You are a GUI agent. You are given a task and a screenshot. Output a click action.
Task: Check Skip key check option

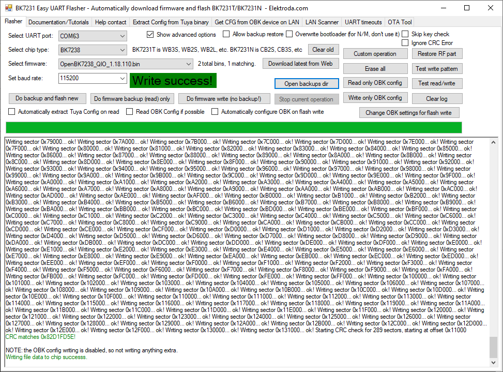(x=405, y=34)
